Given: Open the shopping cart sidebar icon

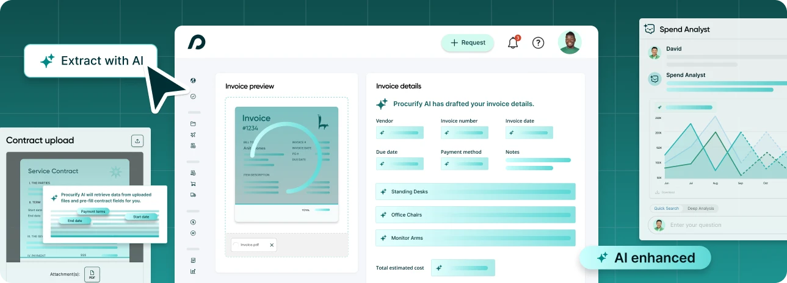Looking at the screenshot, I should pyautogui.click(x=193, y=184).
